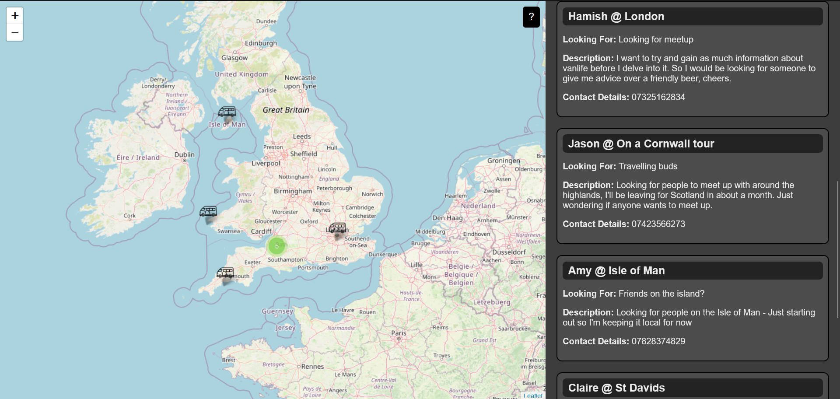Click Amy's contact number 07828374829

(x=658, y=341)
